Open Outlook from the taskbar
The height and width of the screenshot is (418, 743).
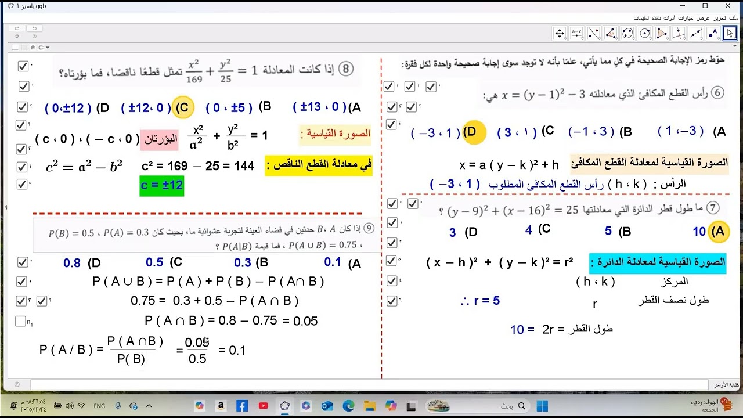click(x=327, y=406)
